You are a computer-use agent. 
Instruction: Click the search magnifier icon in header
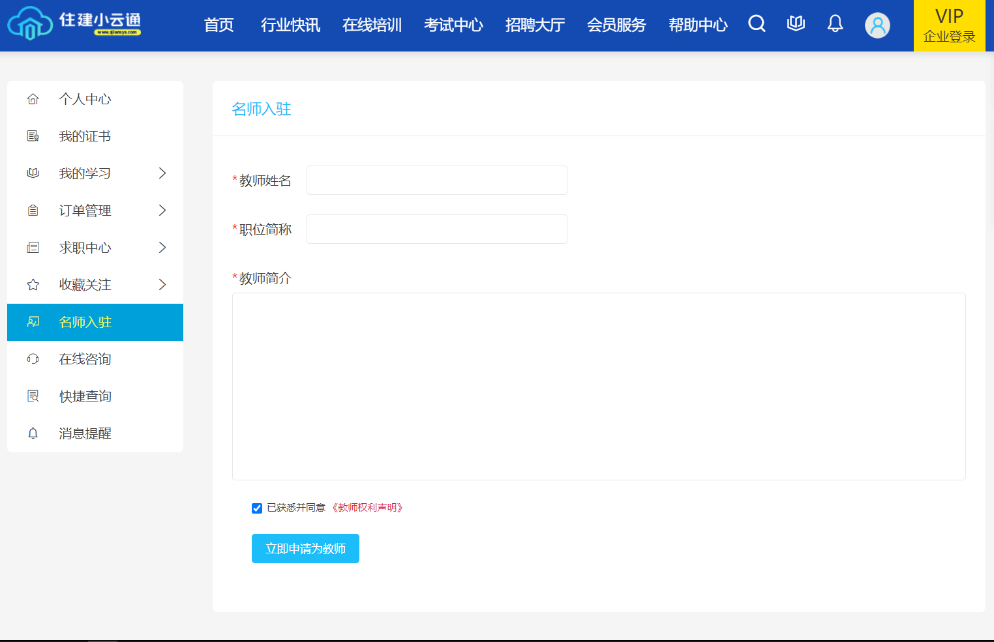757,24
